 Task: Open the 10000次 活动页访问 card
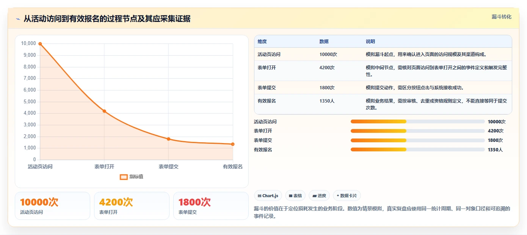[x=52, y=206]
